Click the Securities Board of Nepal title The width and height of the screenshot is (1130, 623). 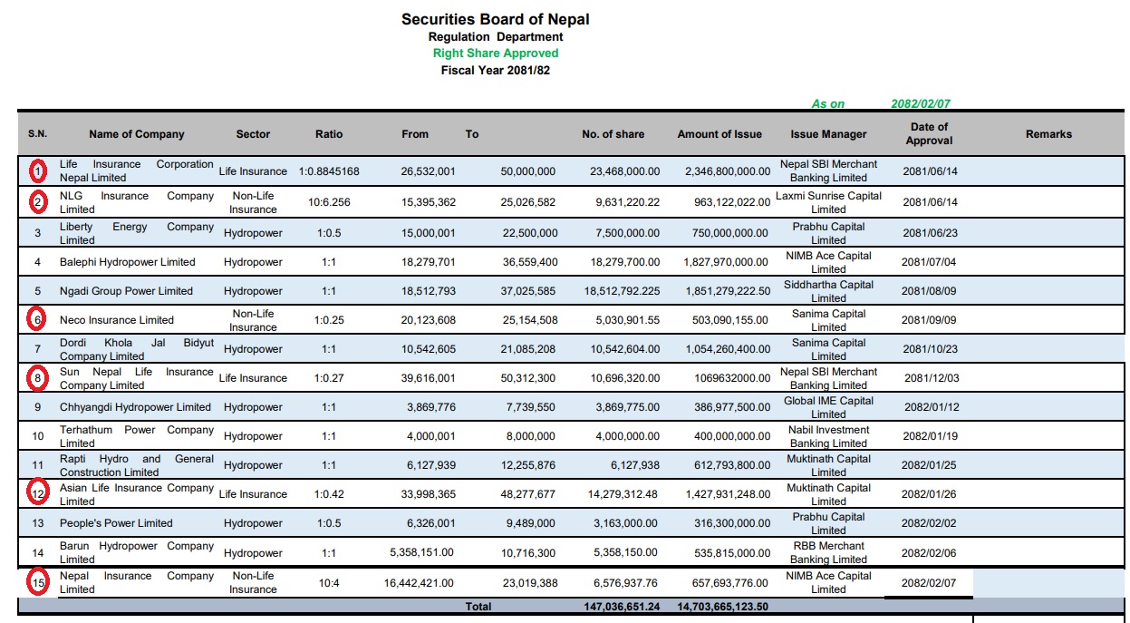496,19
